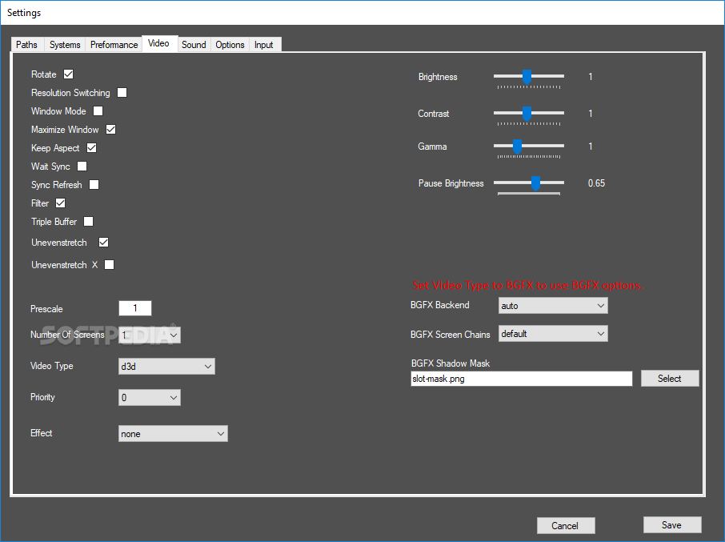Viewport: 725px width, 542px height.
Task: Expand the BGFX Screen Chains dropdown
Action: point(553,333)
